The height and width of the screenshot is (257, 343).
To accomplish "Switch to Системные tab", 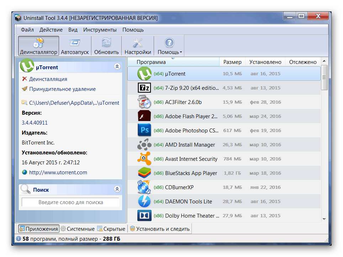I will pos(78,229).
